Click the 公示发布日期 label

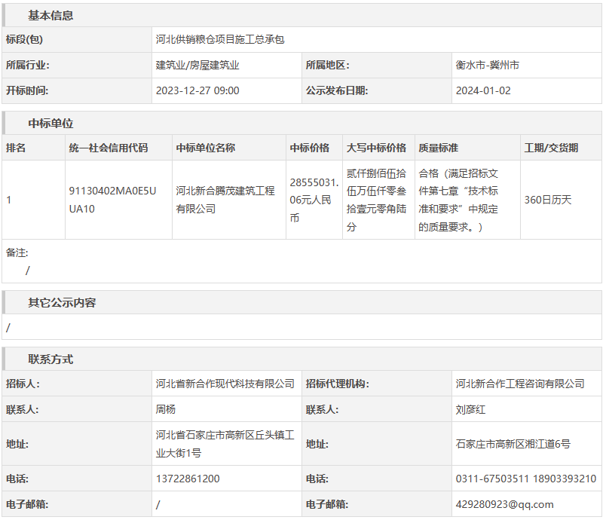[x=337, y=90]
